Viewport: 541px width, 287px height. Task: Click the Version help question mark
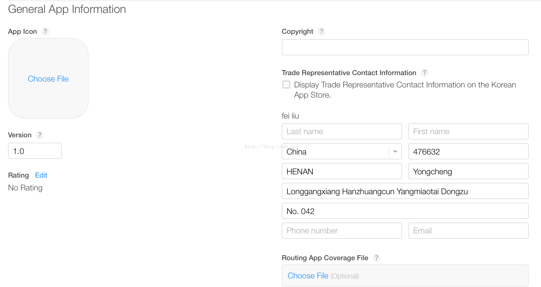click(x=40, y=135)
